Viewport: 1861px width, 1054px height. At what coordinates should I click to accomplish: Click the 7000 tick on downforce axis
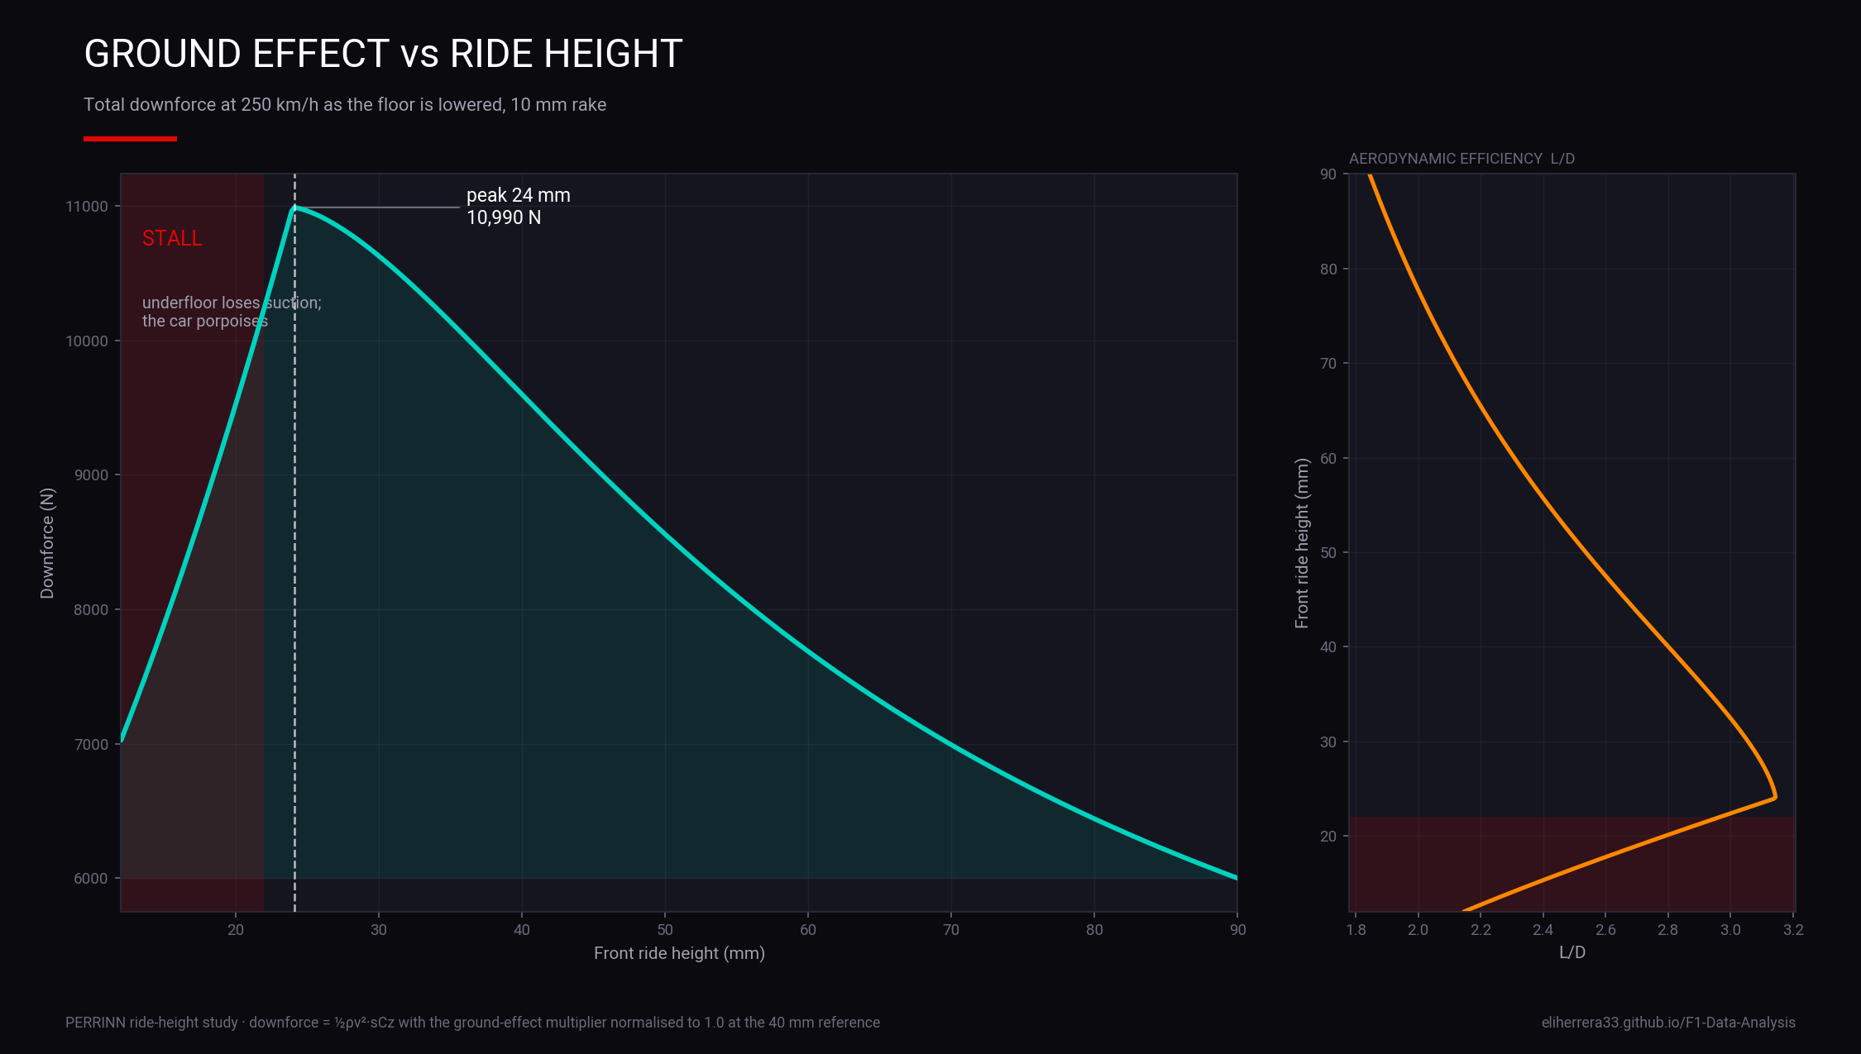tap(91, 745)
